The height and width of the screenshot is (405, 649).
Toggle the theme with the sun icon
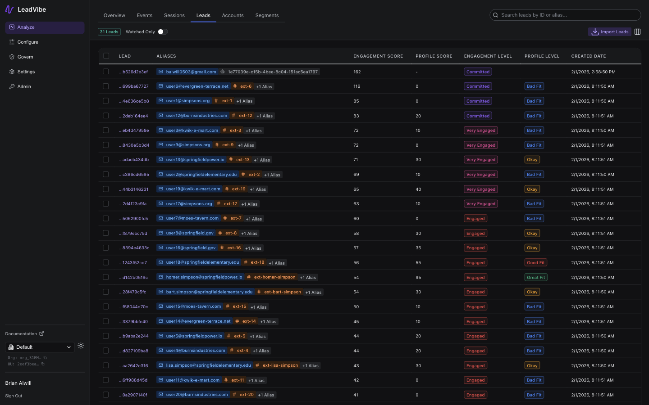click(x=81, y=346)
